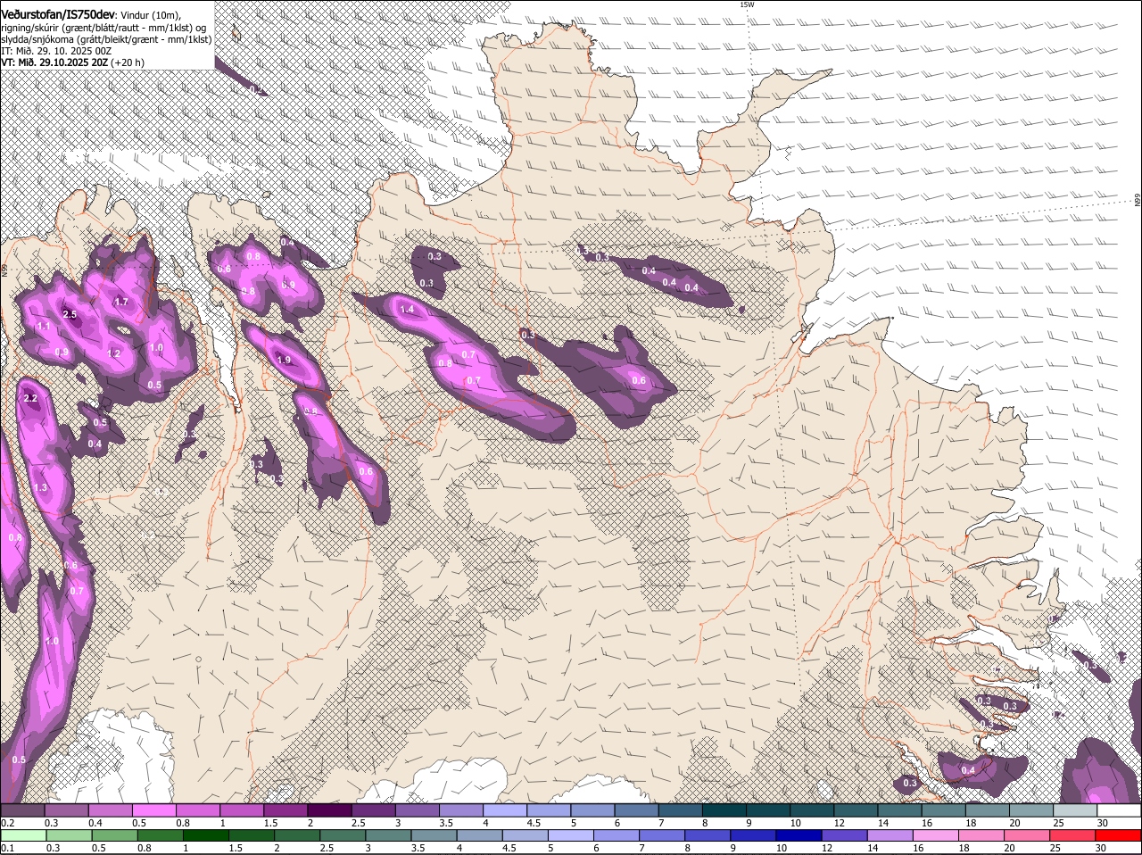Click the 1.1 precipitation value on the map

[x=43, y=327]
